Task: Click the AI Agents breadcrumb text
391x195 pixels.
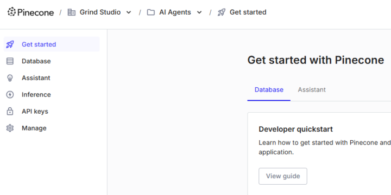Action: pyautogui.click(x=175, y=12)
